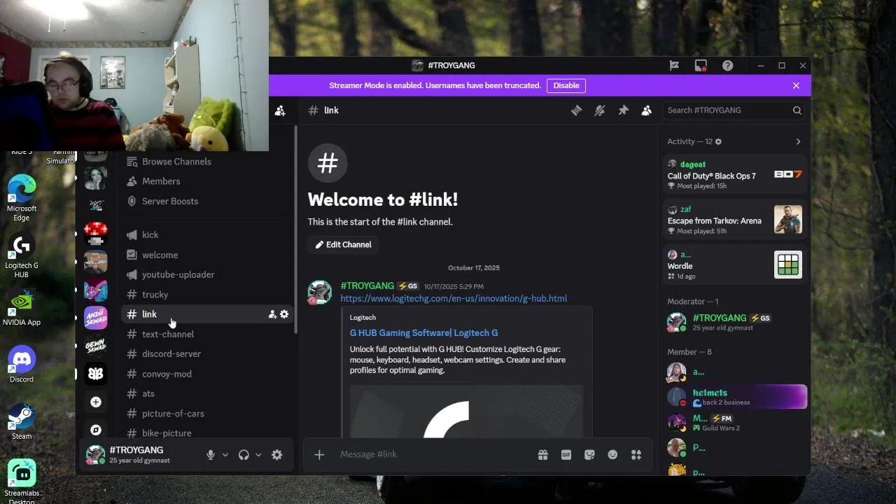Go to the kick announcement channel

point(207,235)
